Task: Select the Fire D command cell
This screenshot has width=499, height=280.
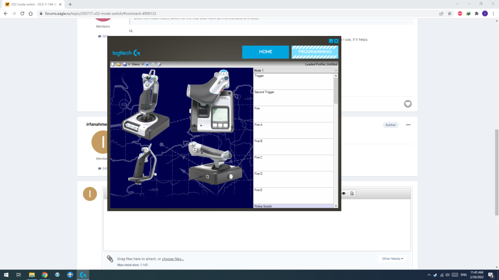Action: tap(293, 179)
